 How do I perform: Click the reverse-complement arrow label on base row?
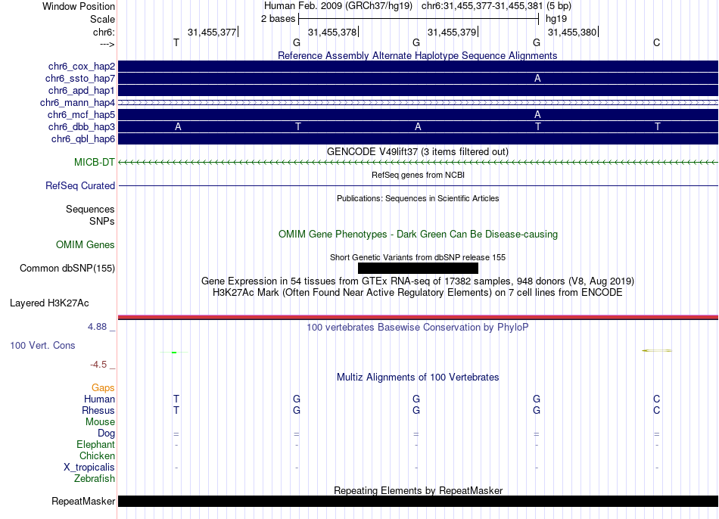[107, 44]
